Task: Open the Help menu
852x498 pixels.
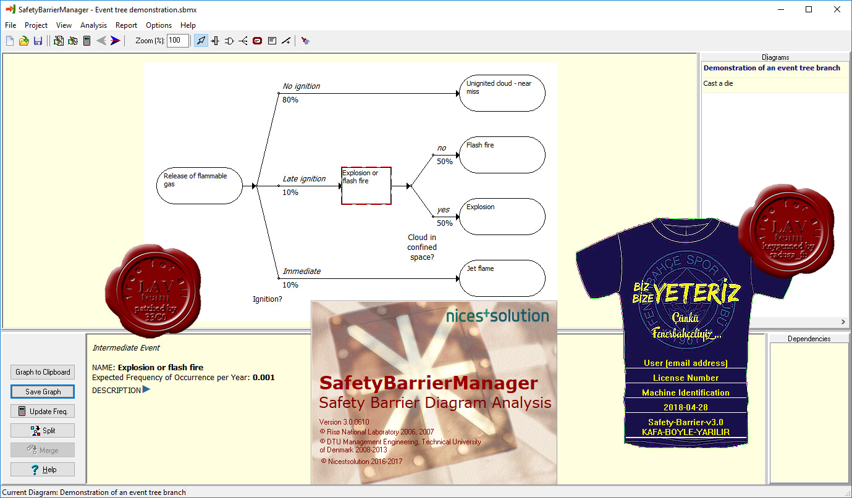Action: pos(188,25)
